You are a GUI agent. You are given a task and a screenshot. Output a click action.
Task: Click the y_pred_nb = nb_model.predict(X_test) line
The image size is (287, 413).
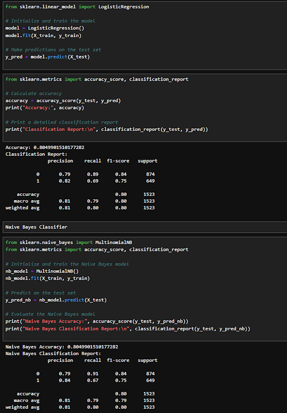coord(56,300)
